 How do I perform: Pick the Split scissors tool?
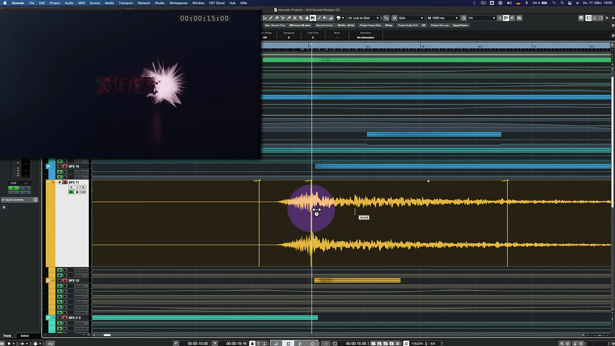[x=283, y=18]
